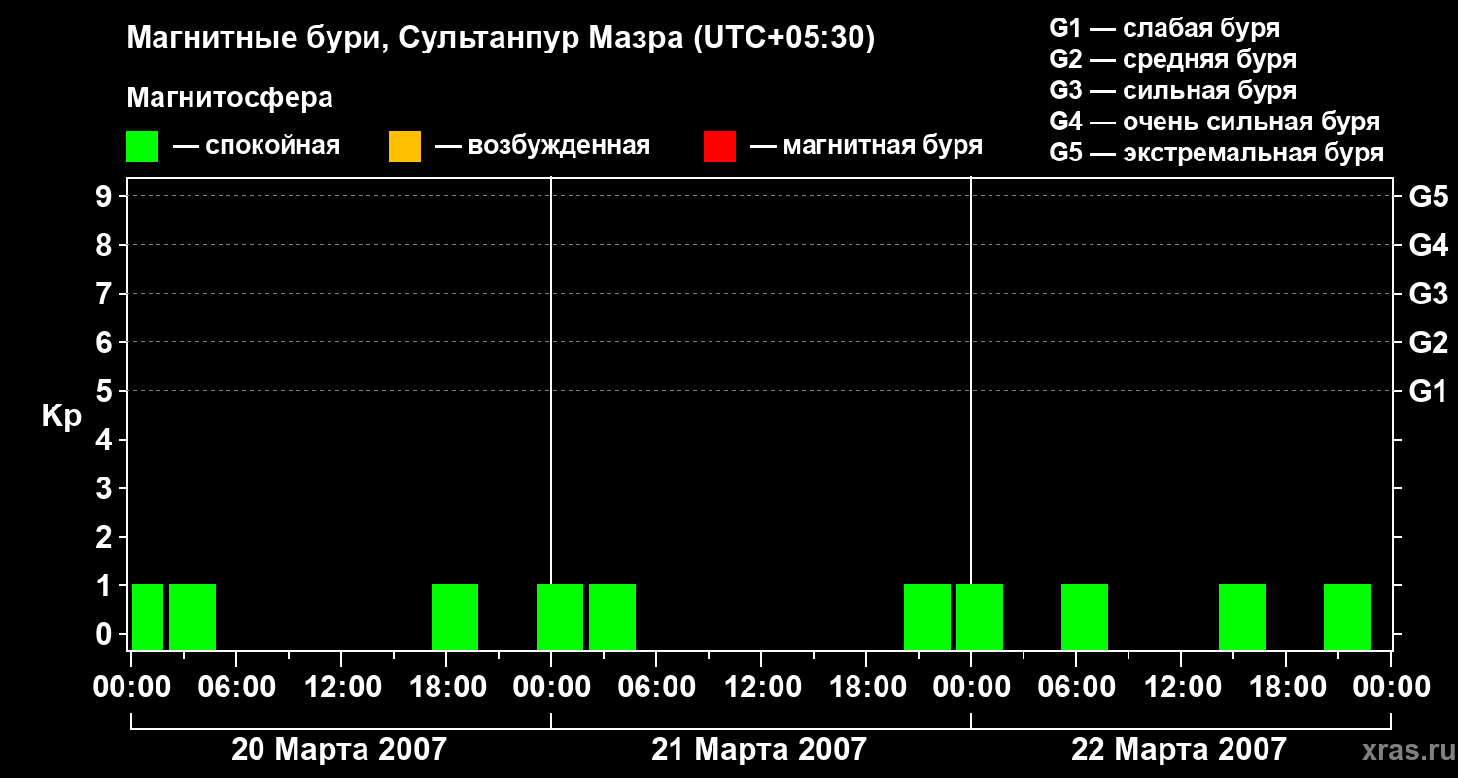
Task: Click the '22 Марта 2007' date label
Action: pos(1179,749)
